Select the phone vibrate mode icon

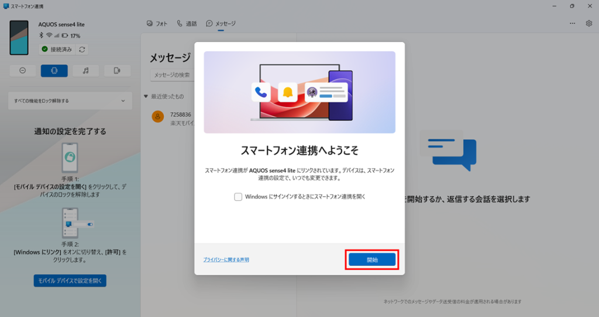coord(54,71)
